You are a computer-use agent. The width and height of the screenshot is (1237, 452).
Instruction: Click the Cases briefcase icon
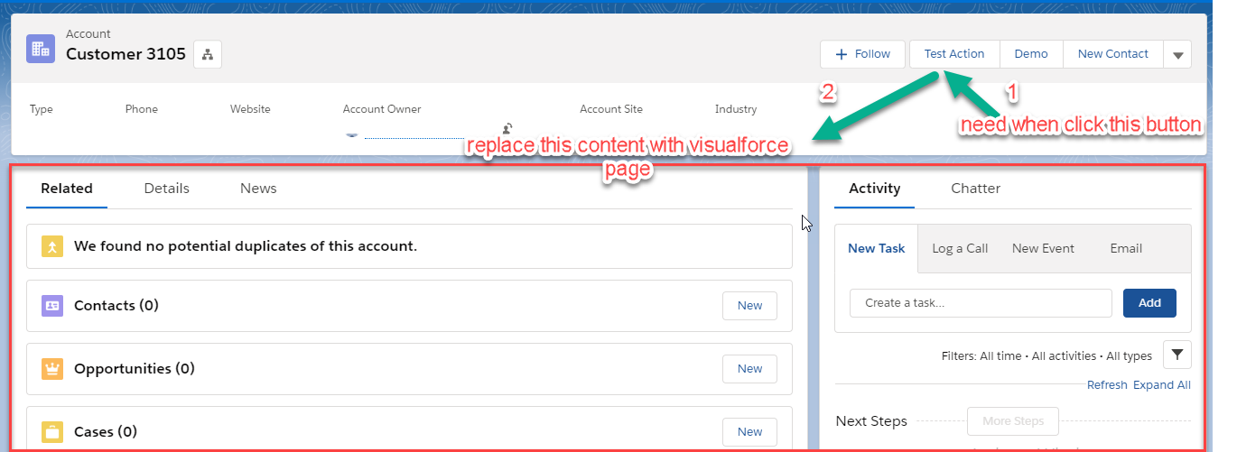52,432
